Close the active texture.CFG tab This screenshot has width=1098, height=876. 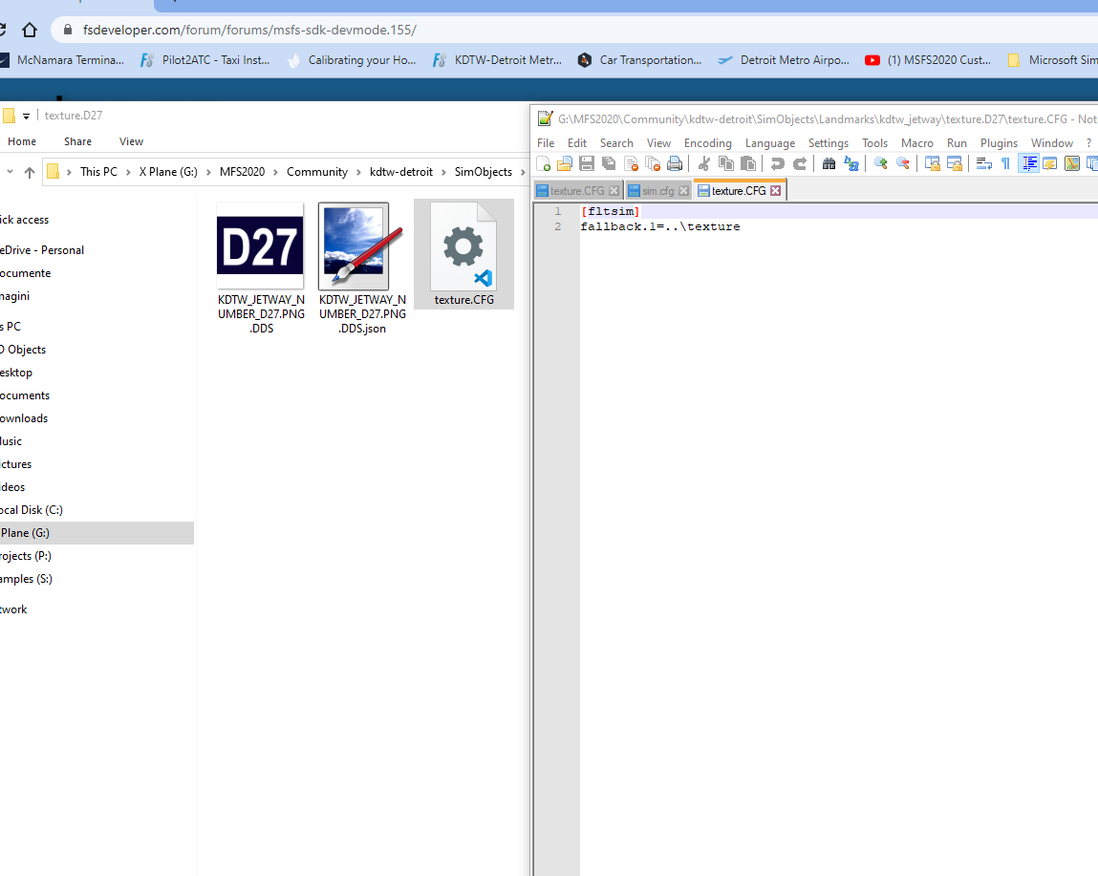click(x=776, y=191)
